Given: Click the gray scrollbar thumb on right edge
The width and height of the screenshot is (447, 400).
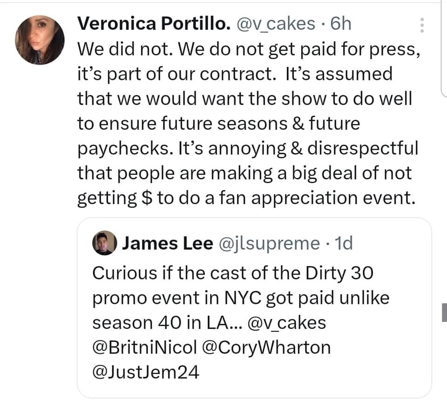Looking at the screenshot, I should tap(444, 313).
